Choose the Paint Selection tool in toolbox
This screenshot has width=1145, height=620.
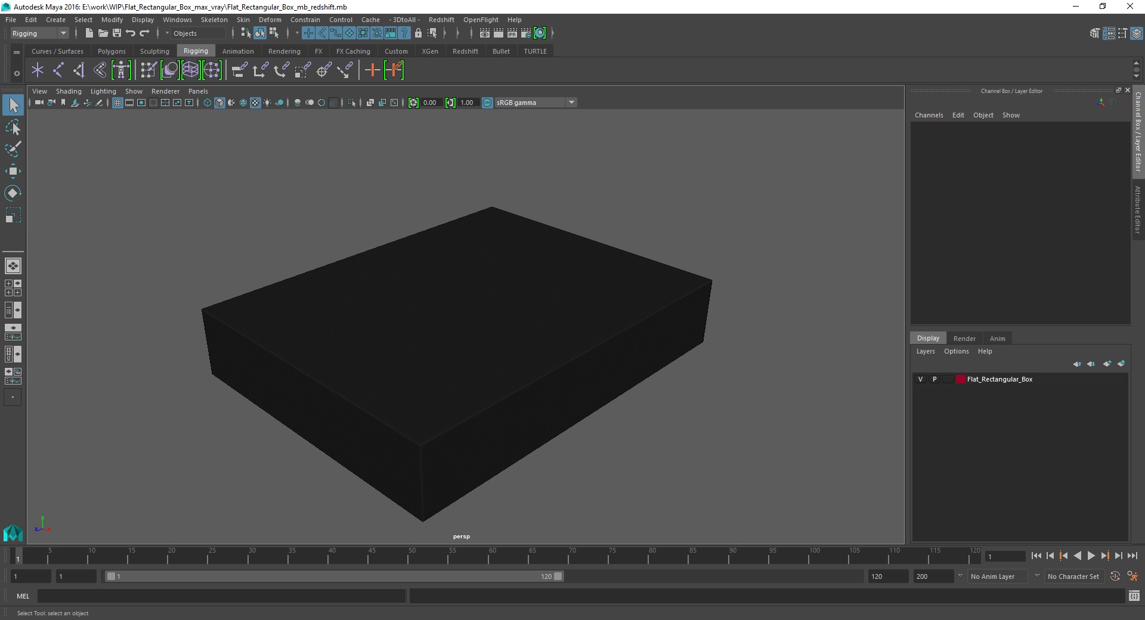coord(13,149)
